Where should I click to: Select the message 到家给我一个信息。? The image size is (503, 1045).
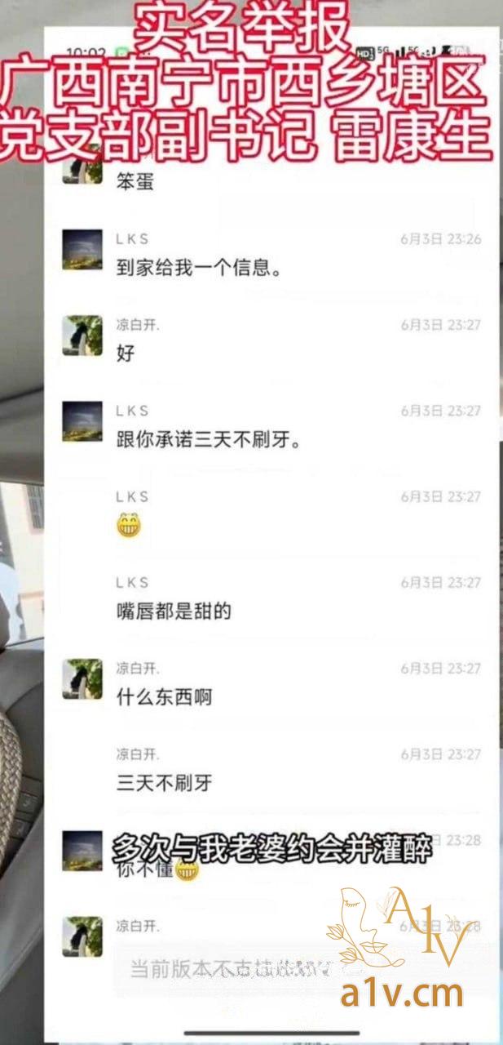click(x=200, y=268)
